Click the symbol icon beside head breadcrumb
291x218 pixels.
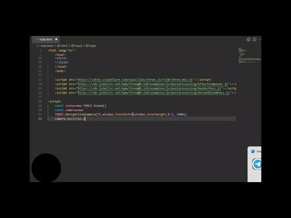click(x=73, y=46)
